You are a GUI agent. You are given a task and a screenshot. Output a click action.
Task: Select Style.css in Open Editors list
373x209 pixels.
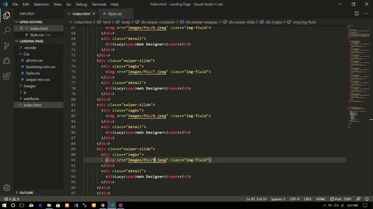pyautogui.click(x=37, y=35)
